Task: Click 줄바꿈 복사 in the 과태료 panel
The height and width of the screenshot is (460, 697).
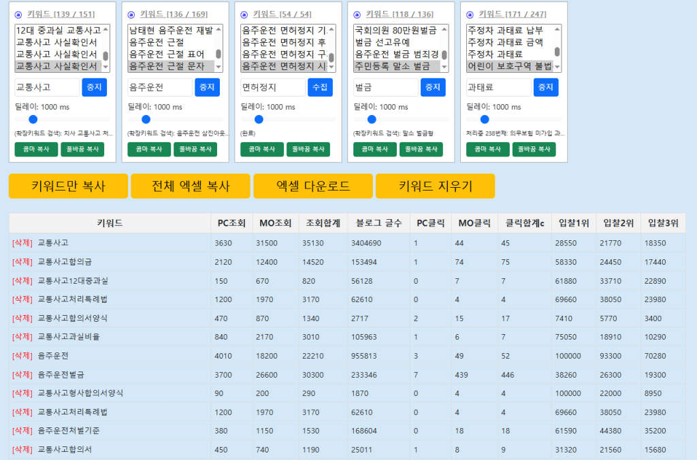Action: 534,149
